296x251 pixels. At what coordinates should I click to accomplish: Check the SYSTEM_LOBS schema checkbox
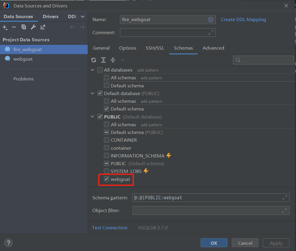coord(106,171)
